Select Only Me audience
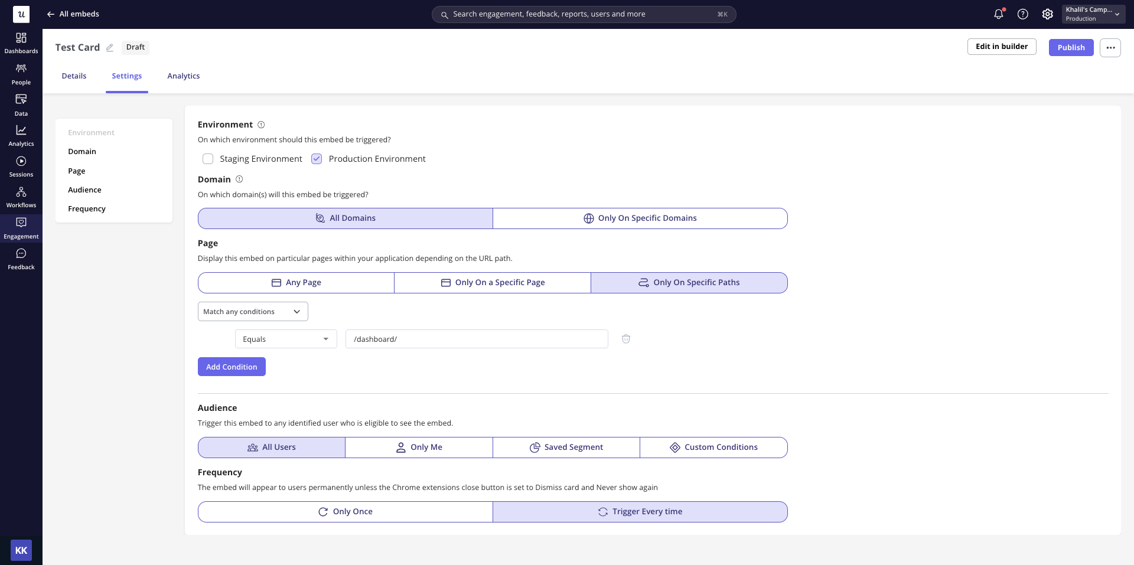 point(419,448)
